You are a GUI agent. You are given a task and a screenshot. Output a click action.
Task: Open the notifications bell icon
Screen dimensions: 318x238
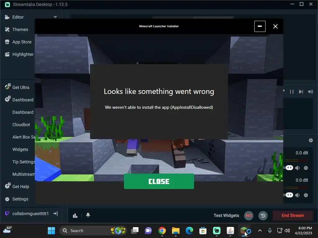point(88,215)
